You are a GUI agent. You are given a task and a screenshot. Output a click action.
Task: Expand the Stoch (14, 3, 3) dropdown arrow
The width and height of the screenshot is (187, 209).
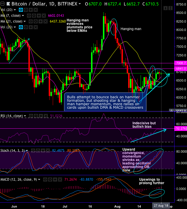click(x=27, y=151)
